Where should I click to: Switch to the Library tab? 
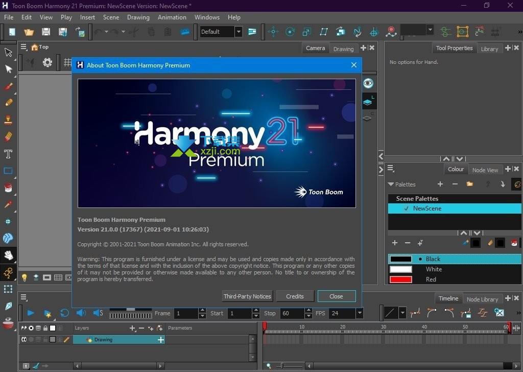489,49
